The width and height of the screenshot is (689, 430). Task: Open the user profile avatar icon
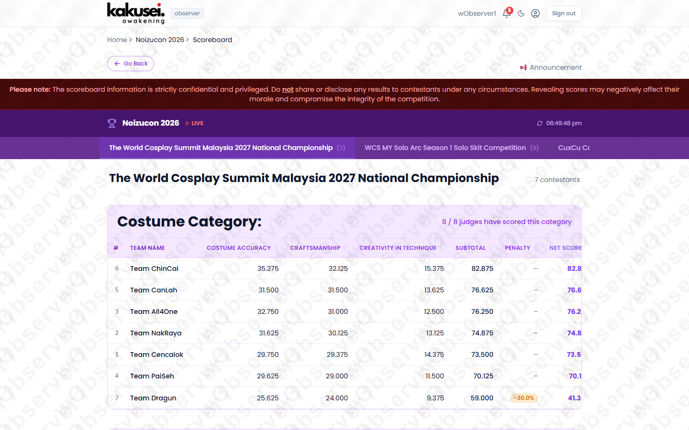coord(535,13)
